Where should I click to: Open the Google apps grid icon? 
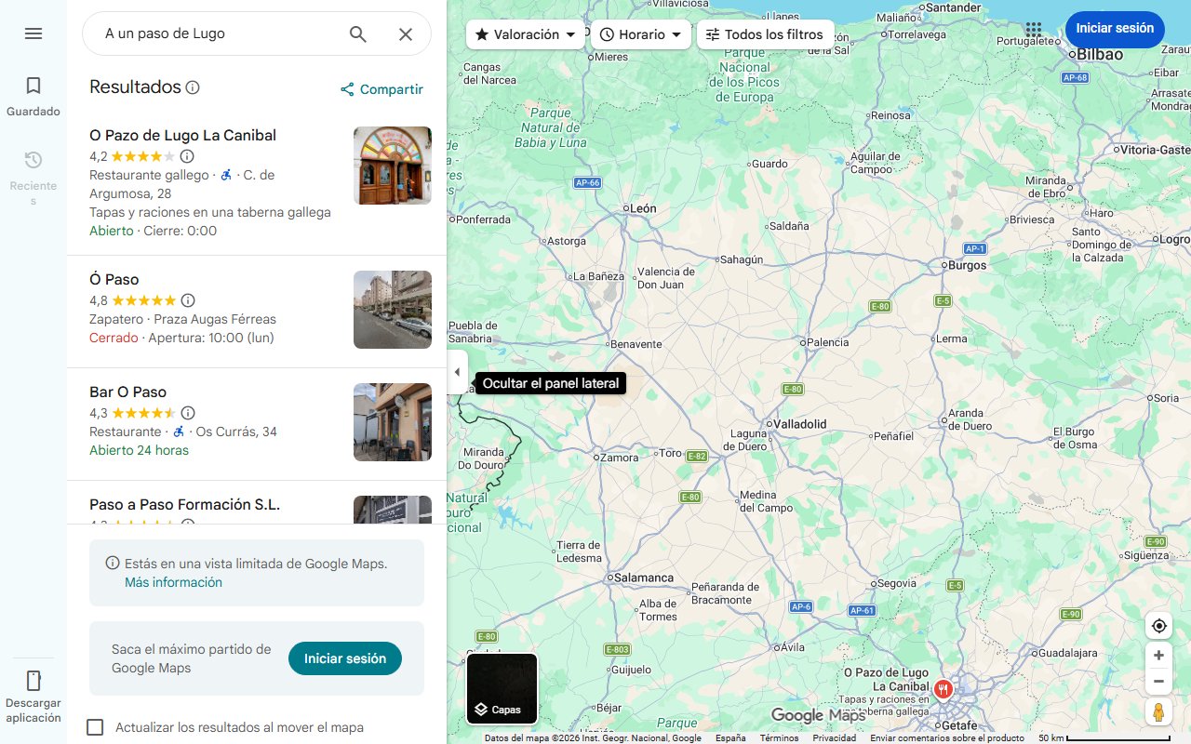click(x=1034, y=29)
